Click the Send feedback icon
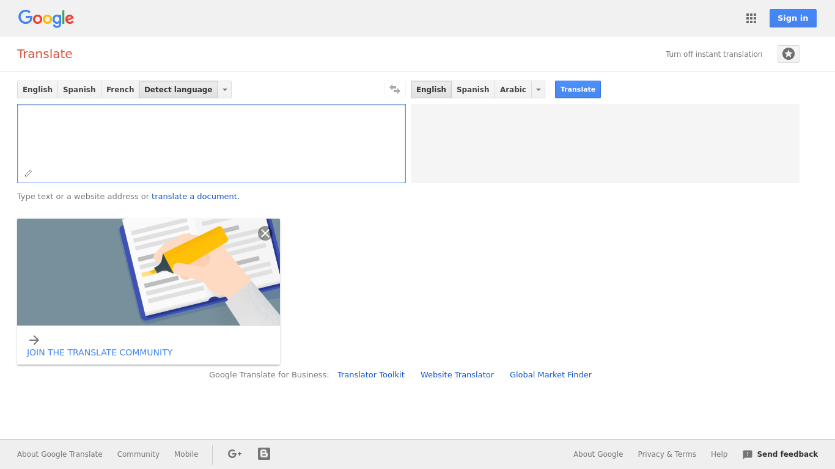 tap(748, 454)
